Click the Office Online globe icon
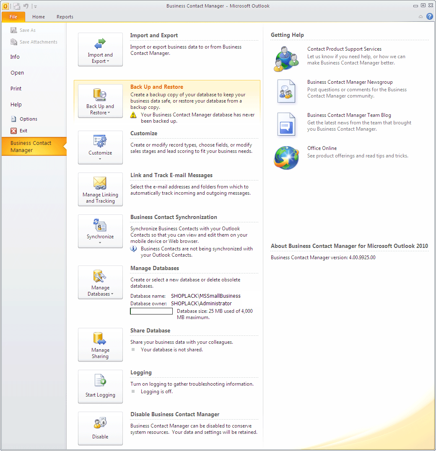This screenshot has height=451, width=436. tap(286, 157)
